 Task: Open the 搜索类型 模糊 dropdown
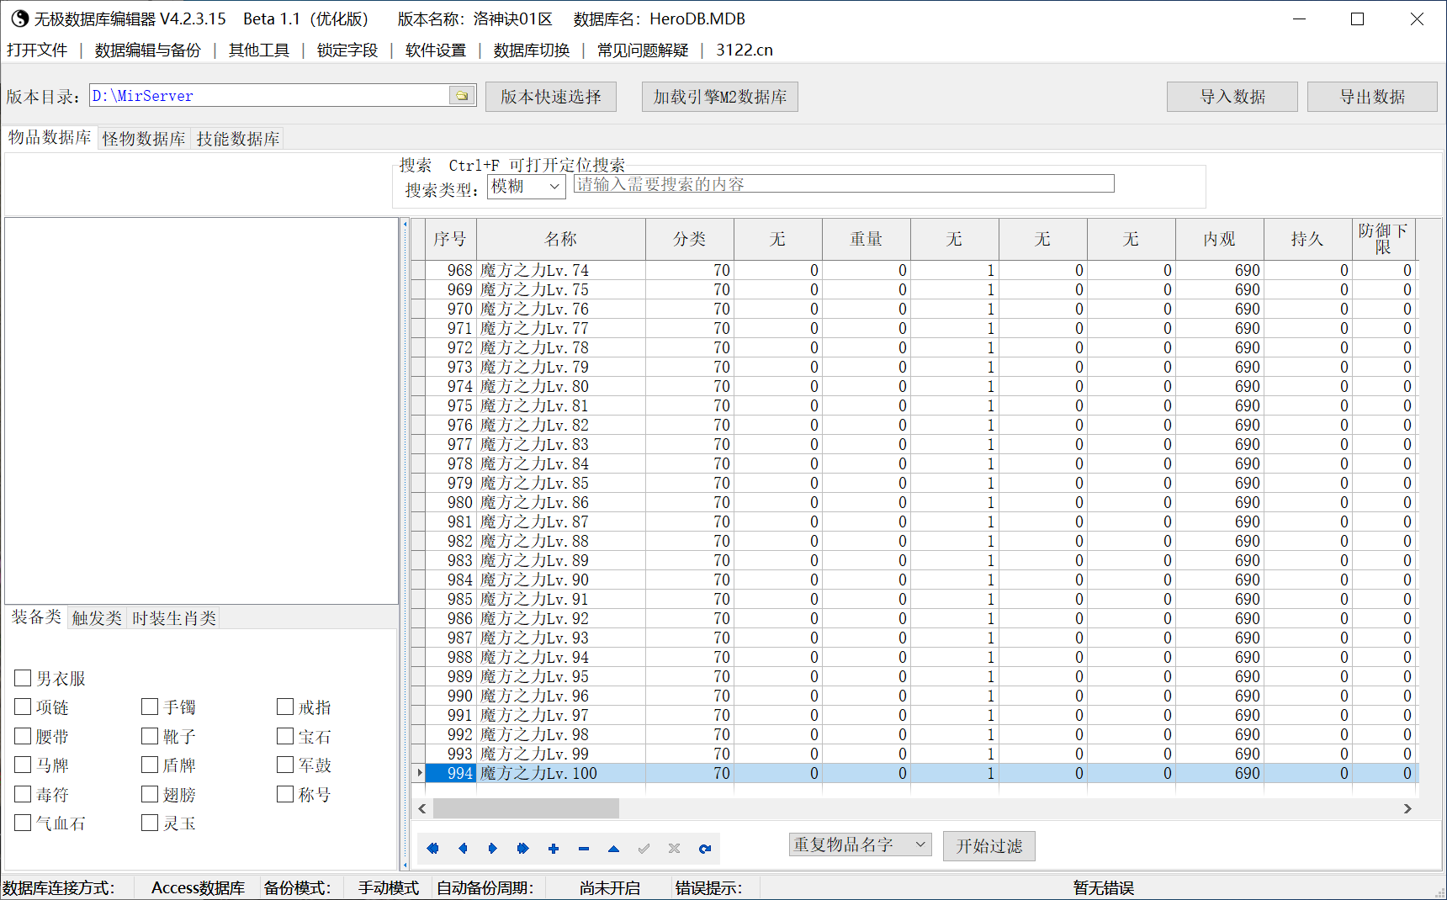[x=527, y=187]
